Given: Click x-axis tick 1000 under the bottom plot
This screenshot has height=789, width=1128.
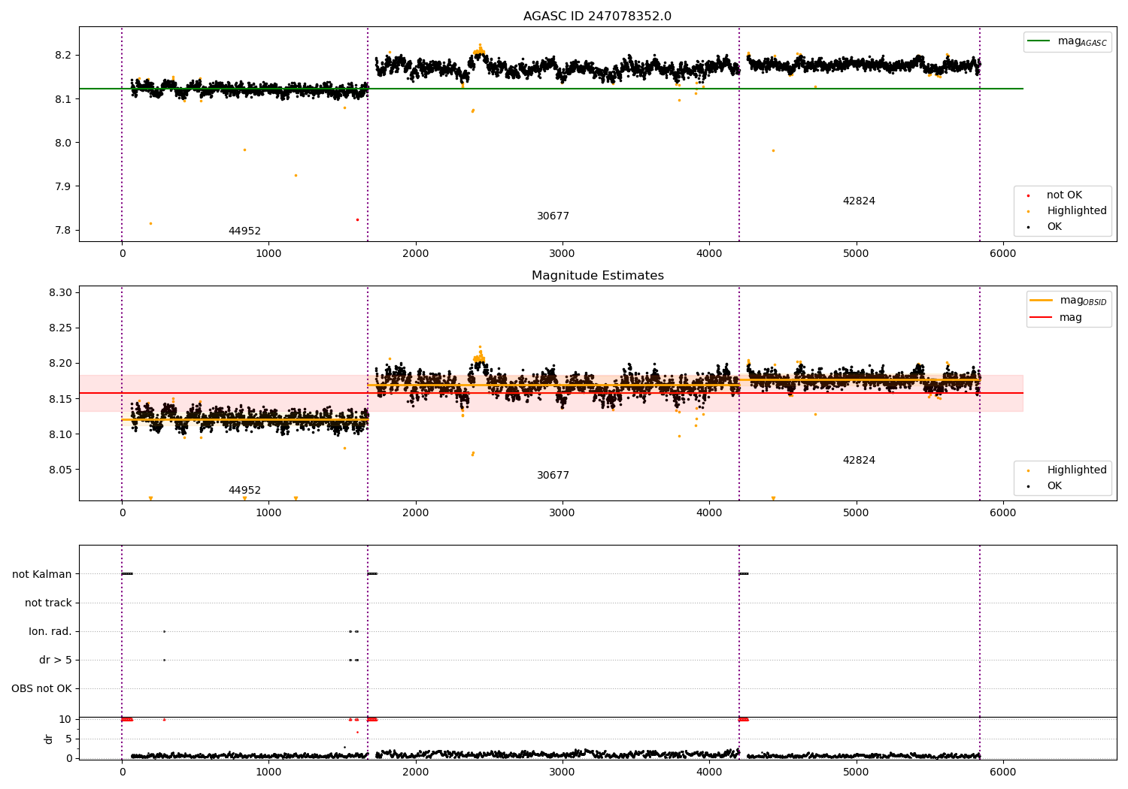Looking at the screenshot, I should click(x=268, y=772).
